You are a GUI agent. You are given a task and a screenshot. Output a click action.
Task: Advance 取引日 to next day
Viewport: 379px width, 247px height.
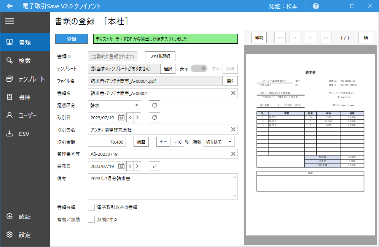[x=137, y=117]
